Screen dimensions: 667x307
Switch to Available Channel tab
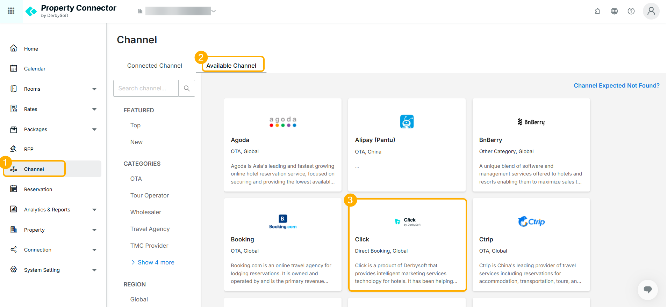click(x=231, y=66)
